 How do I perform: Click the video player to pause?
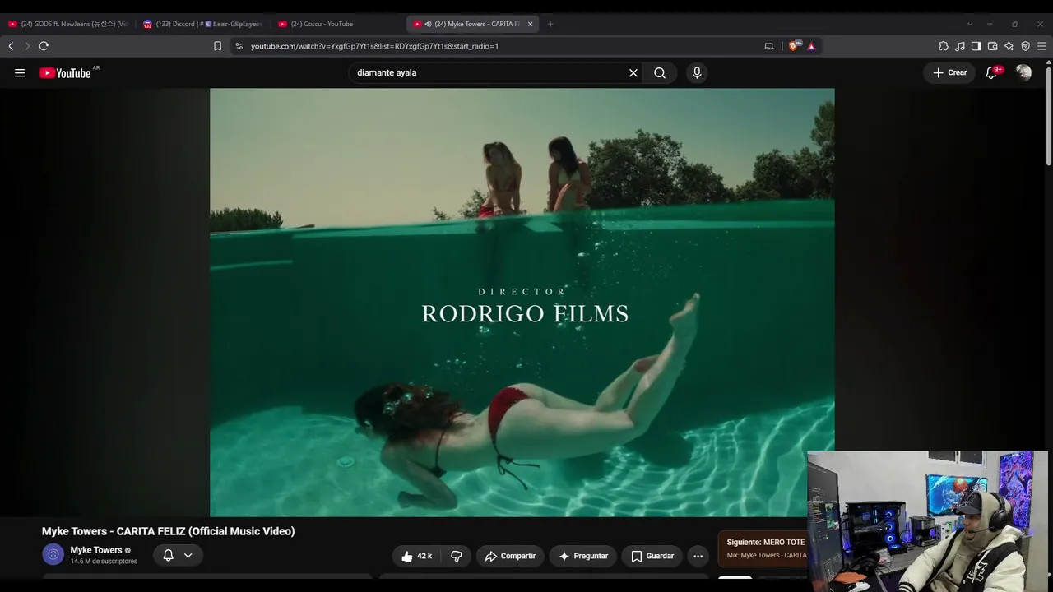(x=522, y=303)
